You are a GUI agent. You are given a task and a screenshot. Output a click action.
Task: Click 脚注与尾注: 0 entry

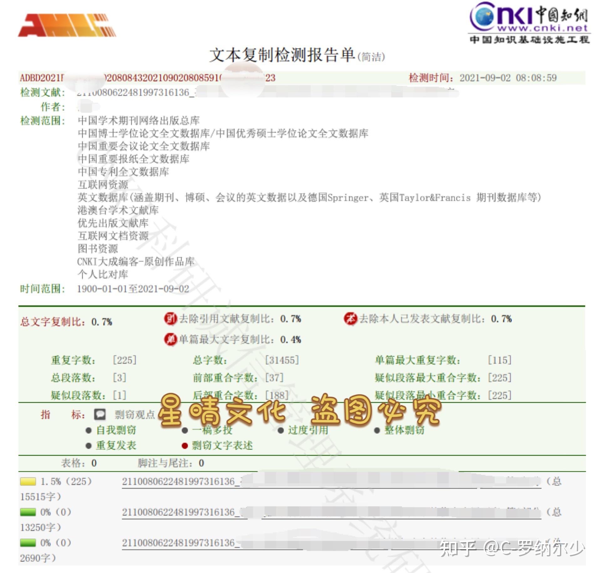coord(171,463)
